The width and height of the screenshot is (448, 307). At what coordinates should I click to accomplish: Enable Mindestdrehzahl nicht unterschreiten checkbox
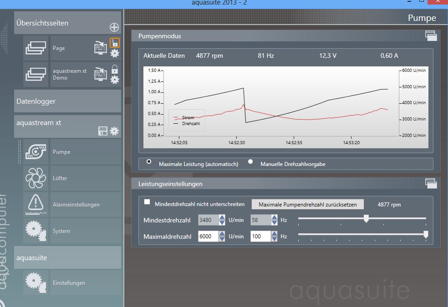point(147,202)
